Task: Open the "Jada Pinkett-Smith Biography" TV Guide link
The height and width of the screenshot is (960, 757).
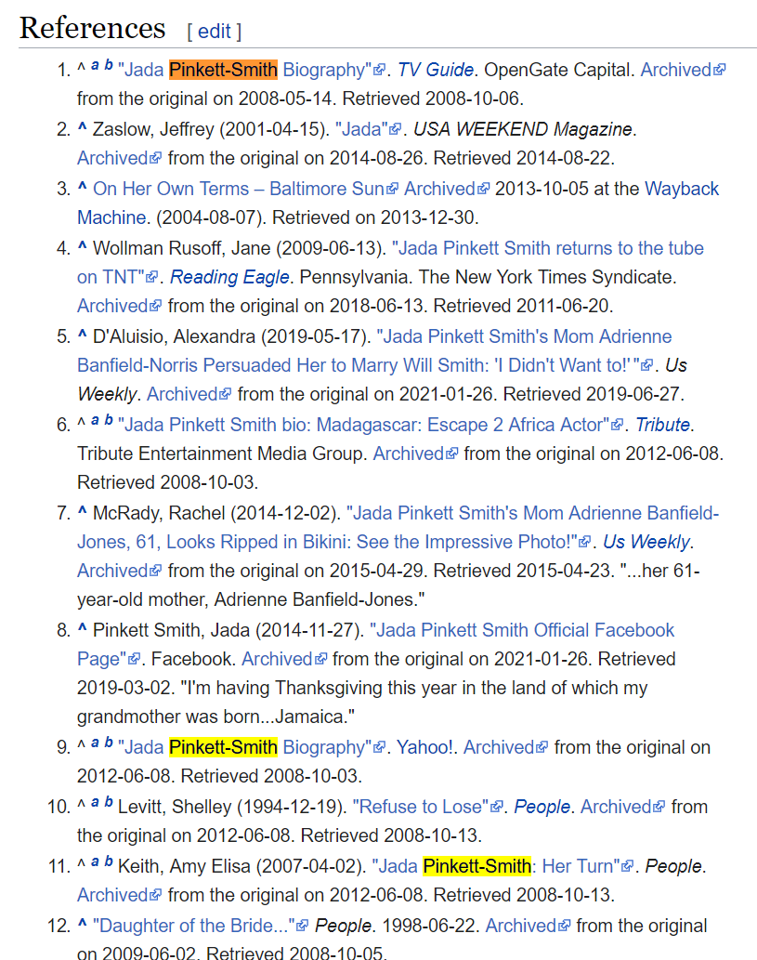Action: click(x=244, y=70)
